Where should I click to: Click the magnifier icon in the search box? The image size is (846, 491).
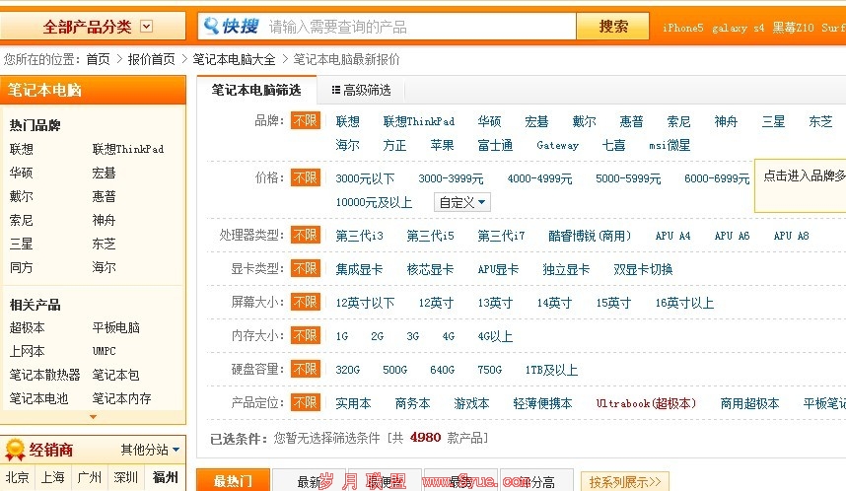tap(209, 27)
